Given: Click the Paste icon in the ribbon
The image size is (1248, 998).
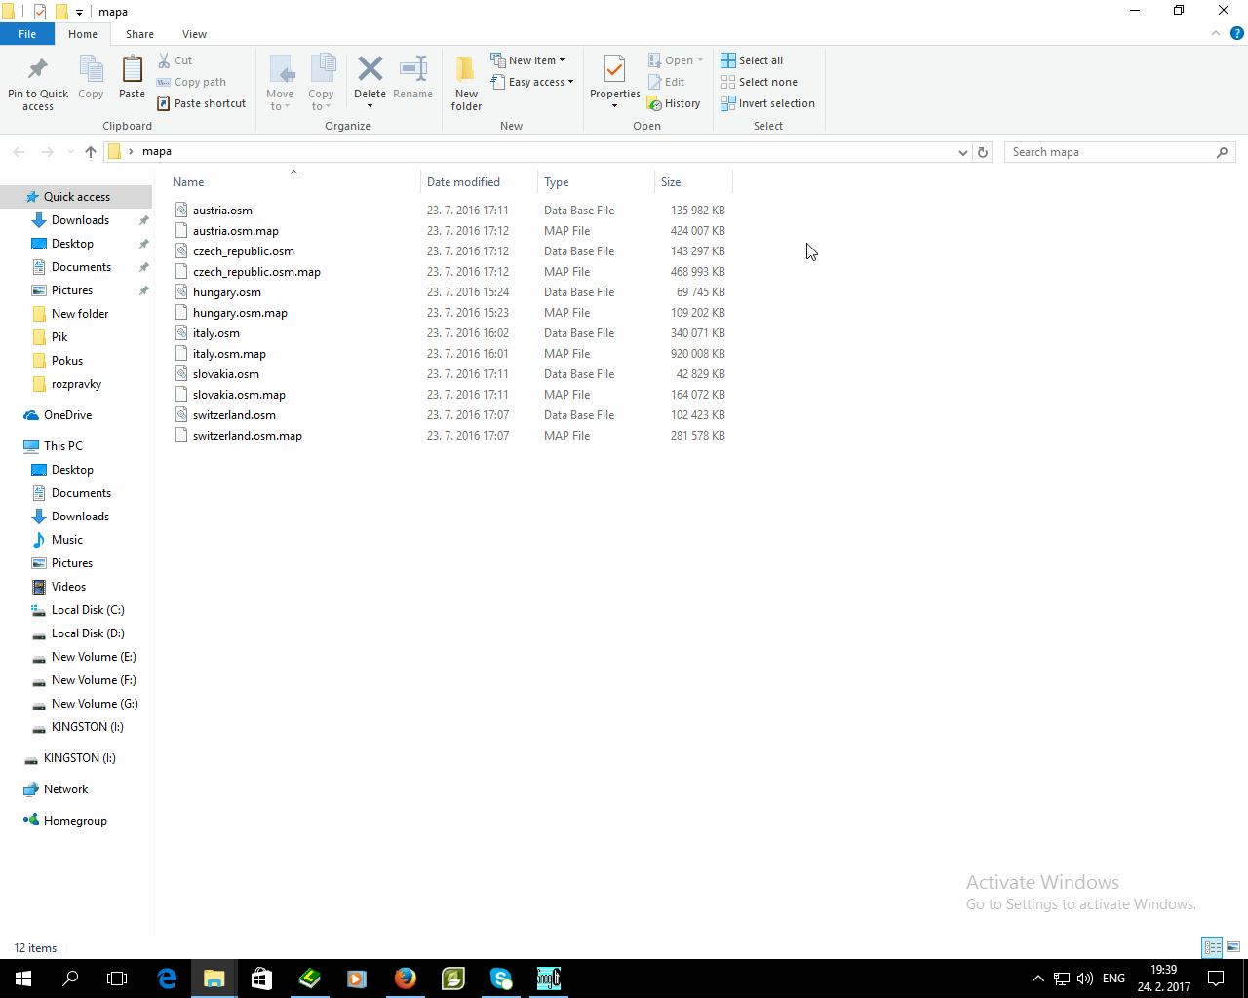Looking at the screenshot, I should click(x=132, y=70).
